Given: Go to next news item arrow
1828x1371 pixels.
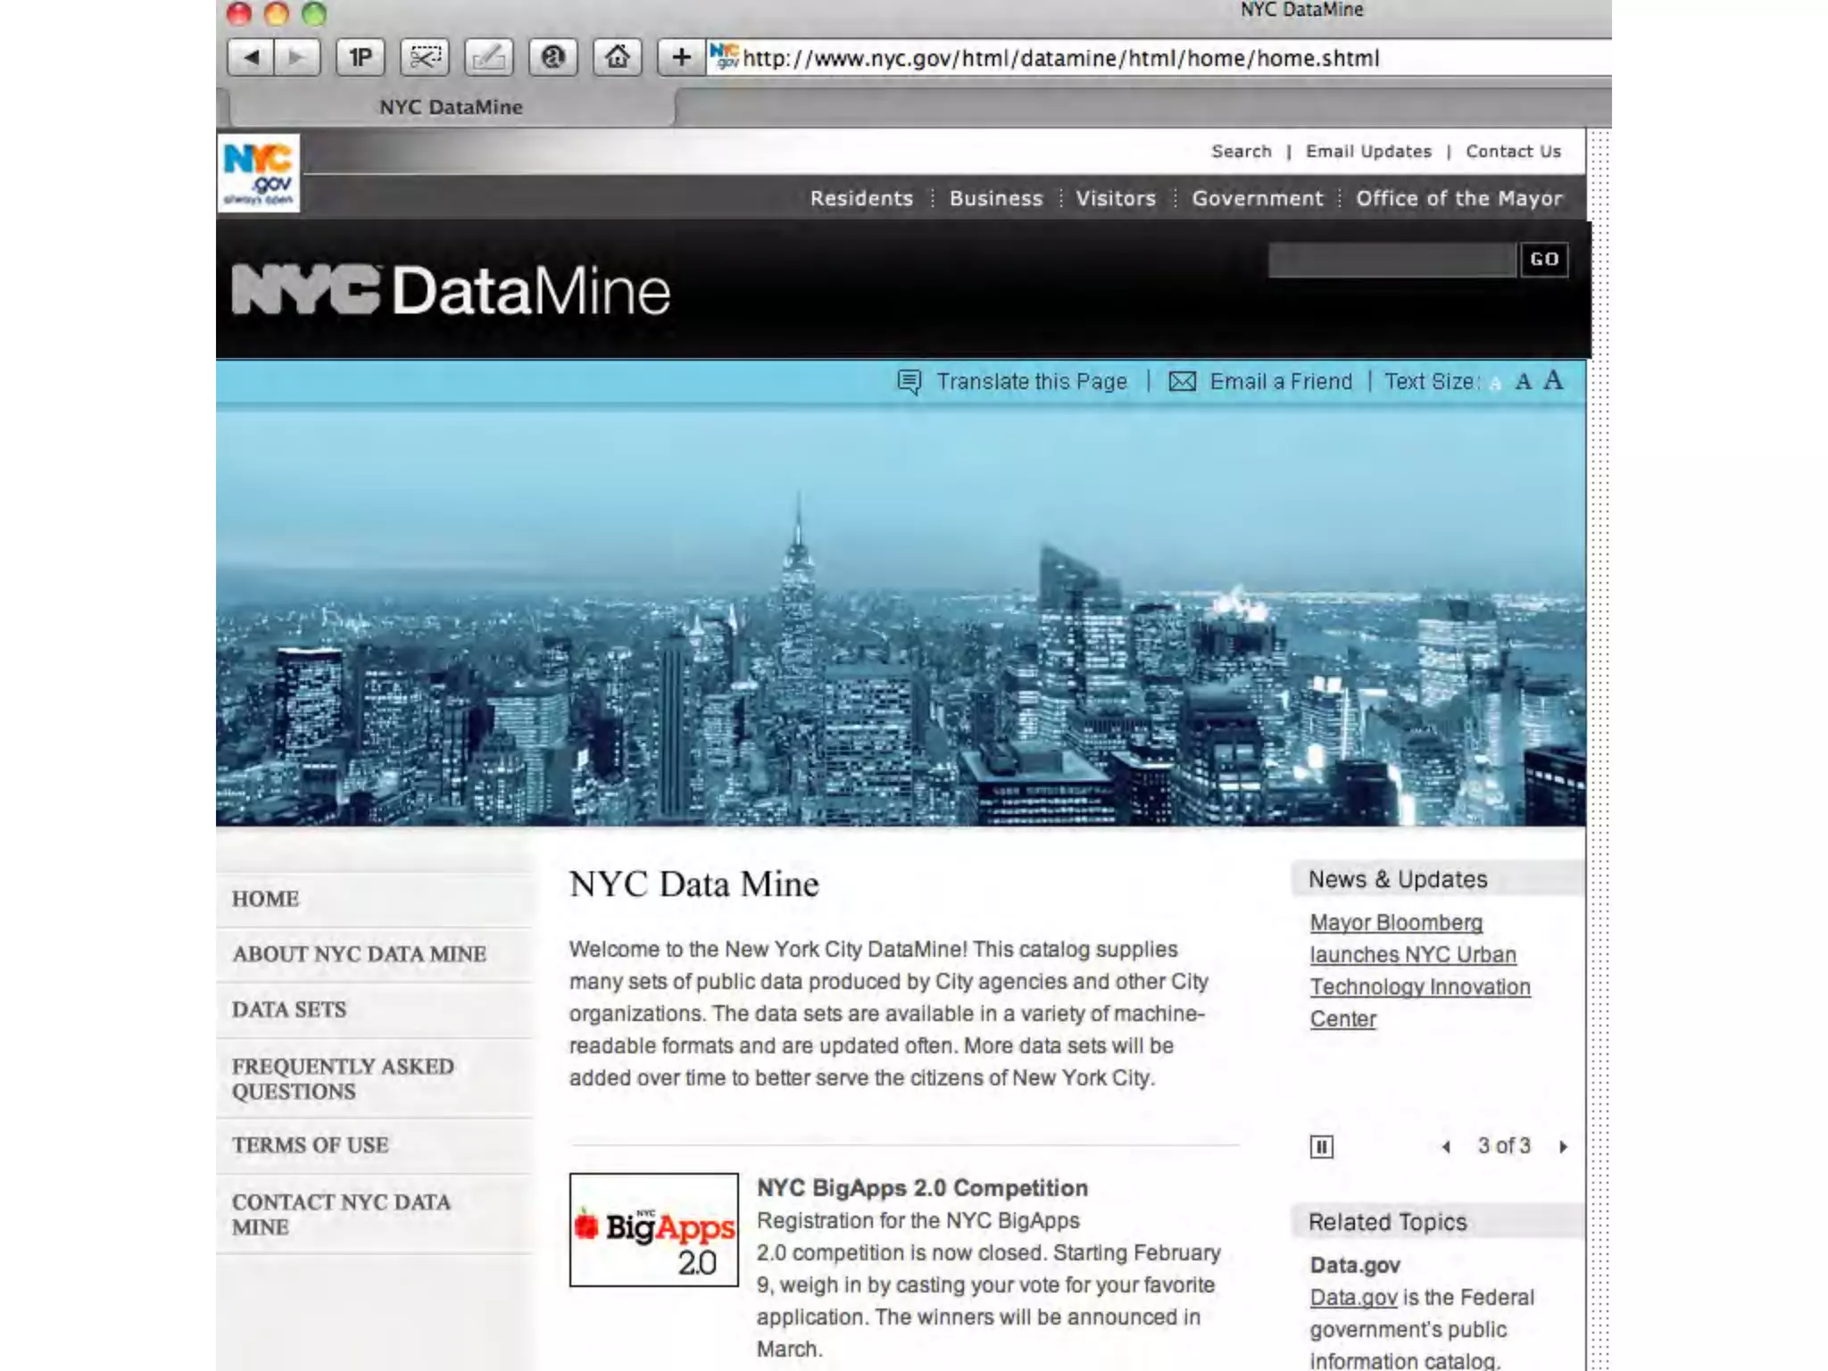Looking at the screenshot, I should click(1563, 1146).
